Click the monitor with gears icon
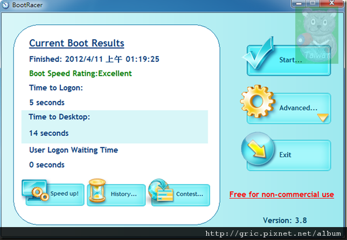 click(x=35, y=190)
